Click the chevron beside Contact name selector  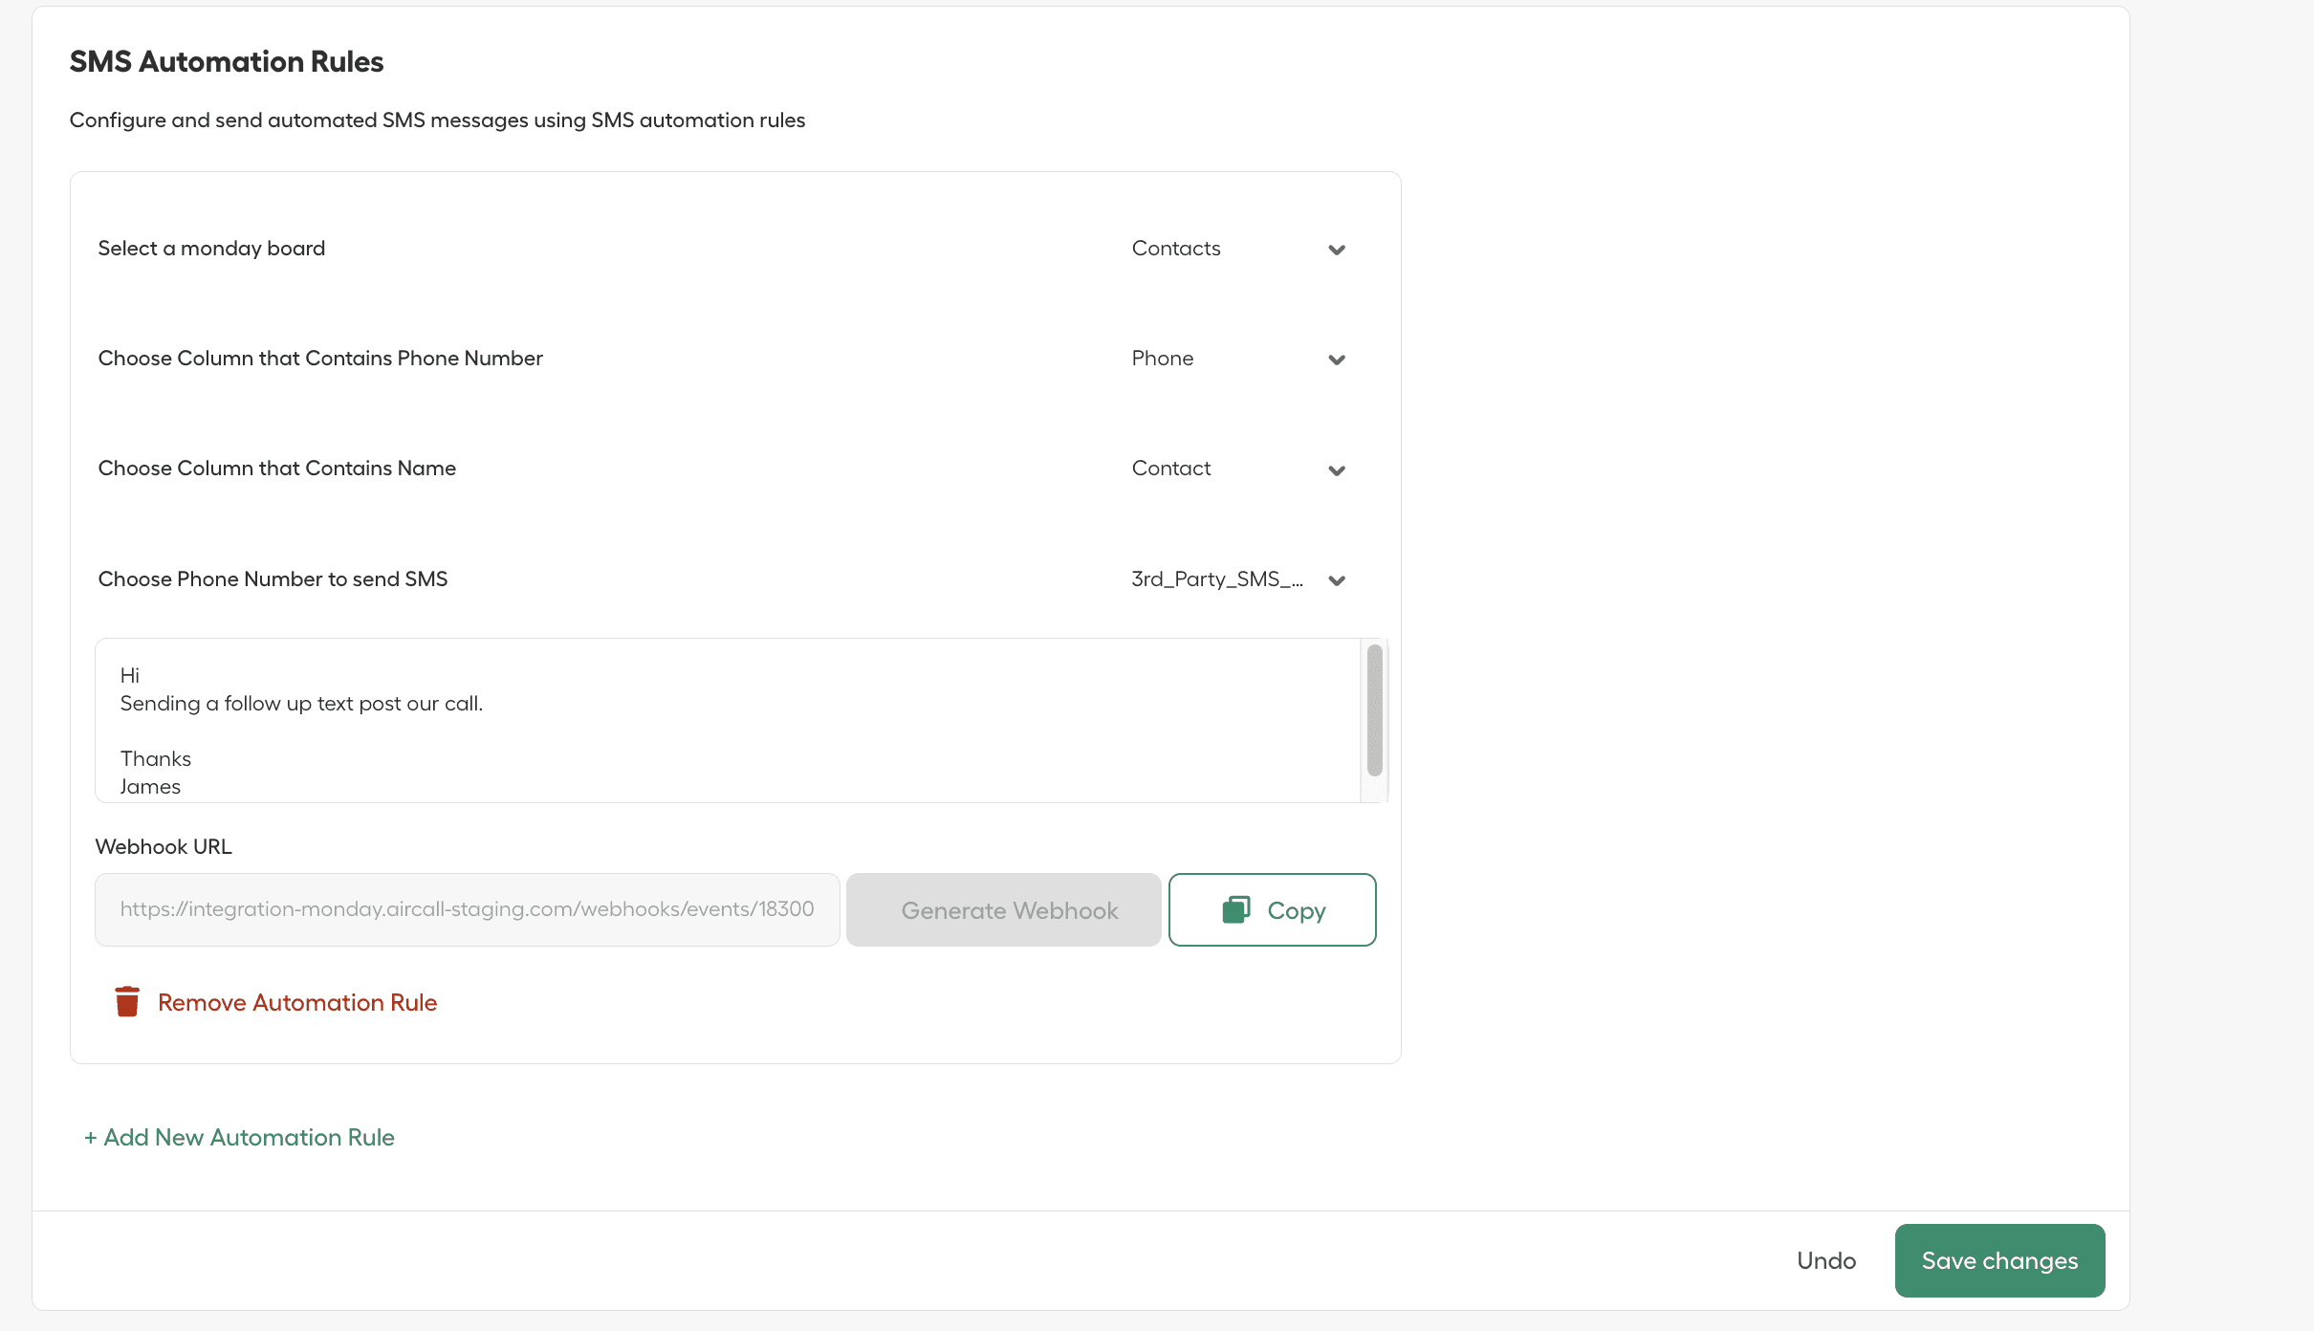pyautogui.click(x=1337, y=470)
